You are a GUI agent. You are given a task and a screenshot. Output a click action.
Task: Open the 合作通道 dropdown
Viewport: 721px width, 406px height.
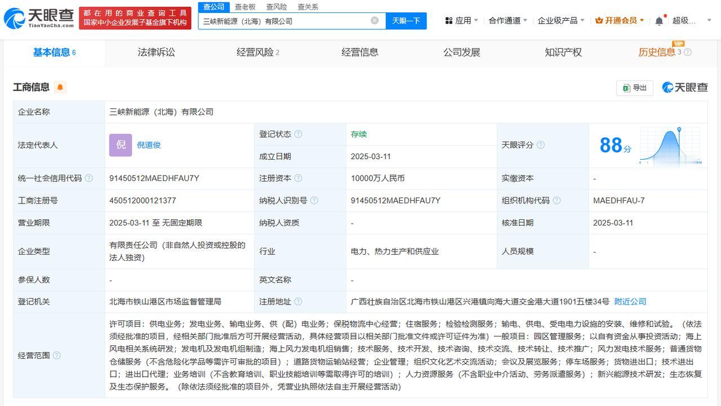point(508,21)
